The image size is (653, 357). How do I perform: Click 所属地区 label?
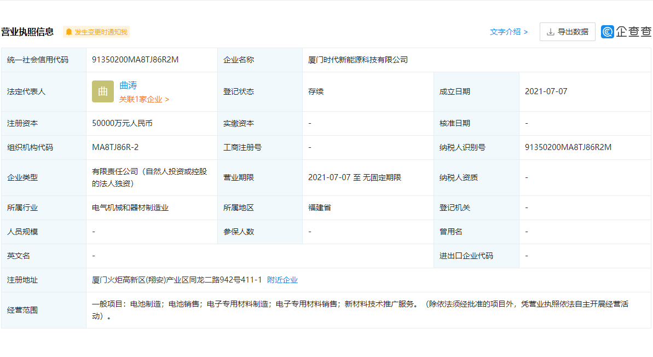239,208
